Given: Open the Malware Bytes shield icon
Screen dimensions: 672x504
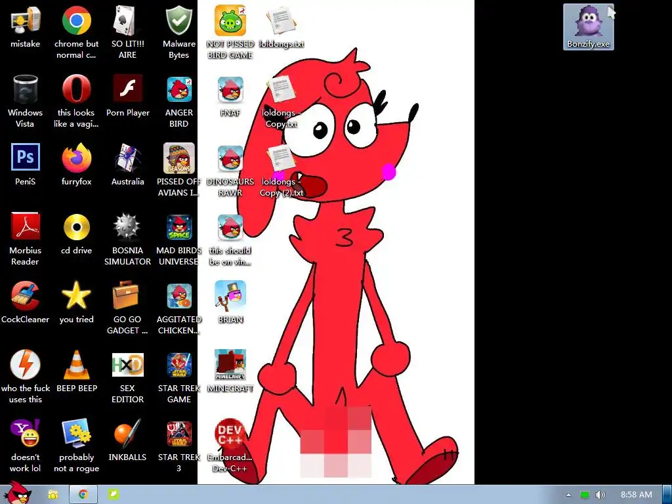Looking at the screenshot, I should click(x=178, y=31).
